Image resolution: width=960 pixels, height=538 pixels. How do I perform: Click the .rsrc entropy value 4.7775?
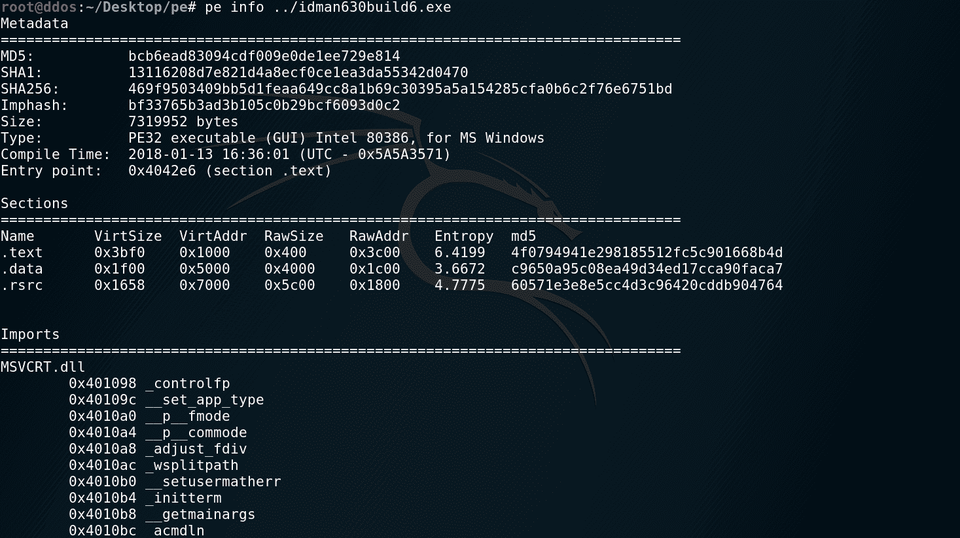pos(460,285)
